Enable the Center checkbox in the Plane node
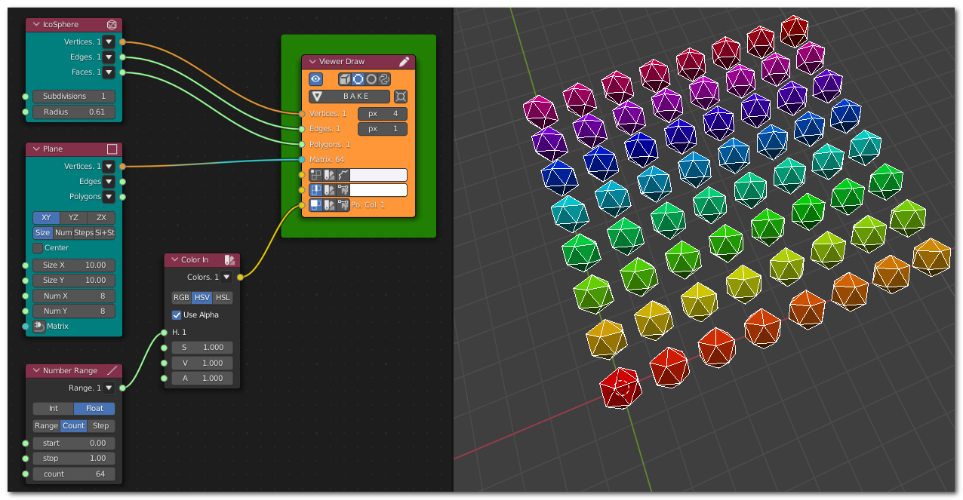This screenshot has width=963, height=500. [x=38, y=248]
